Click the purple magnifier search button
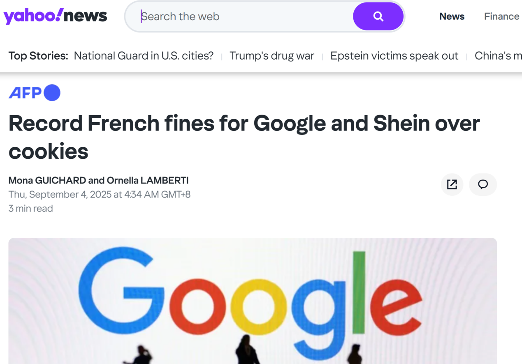This screenshot has height=364, width=522. (x=378, y=16)
